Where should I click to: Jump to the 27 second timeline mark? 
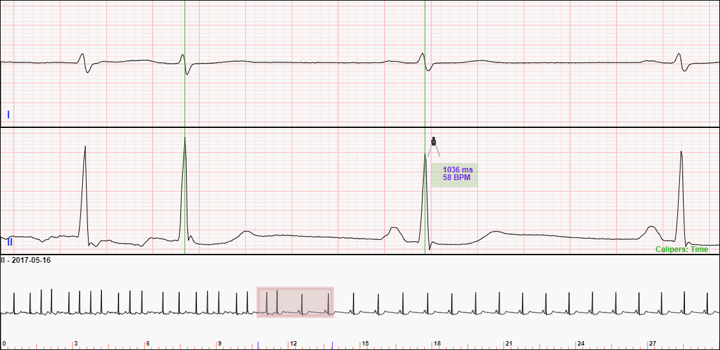tap(652, 344)
